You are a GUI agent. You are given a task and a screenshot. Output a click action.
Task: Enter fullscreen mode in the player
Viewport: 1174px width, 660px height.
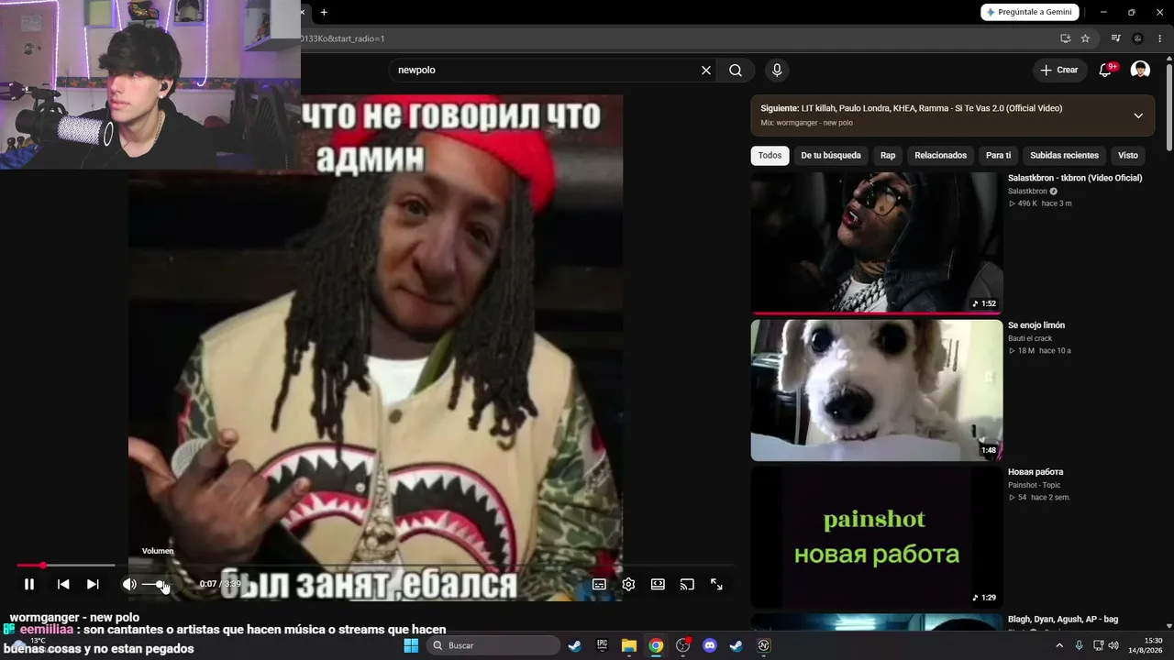(716, 584)
